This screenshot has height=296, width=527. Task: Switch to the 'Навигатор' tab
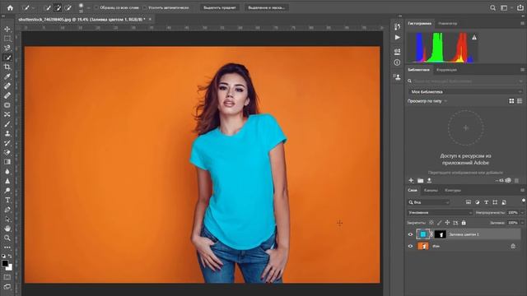pos(447,24)
